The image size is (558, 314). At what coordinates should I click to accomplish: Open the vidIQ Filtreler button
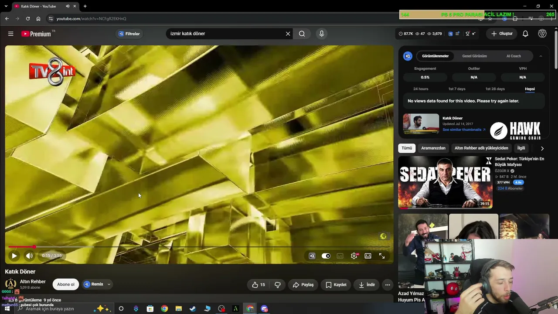point(129,34)
